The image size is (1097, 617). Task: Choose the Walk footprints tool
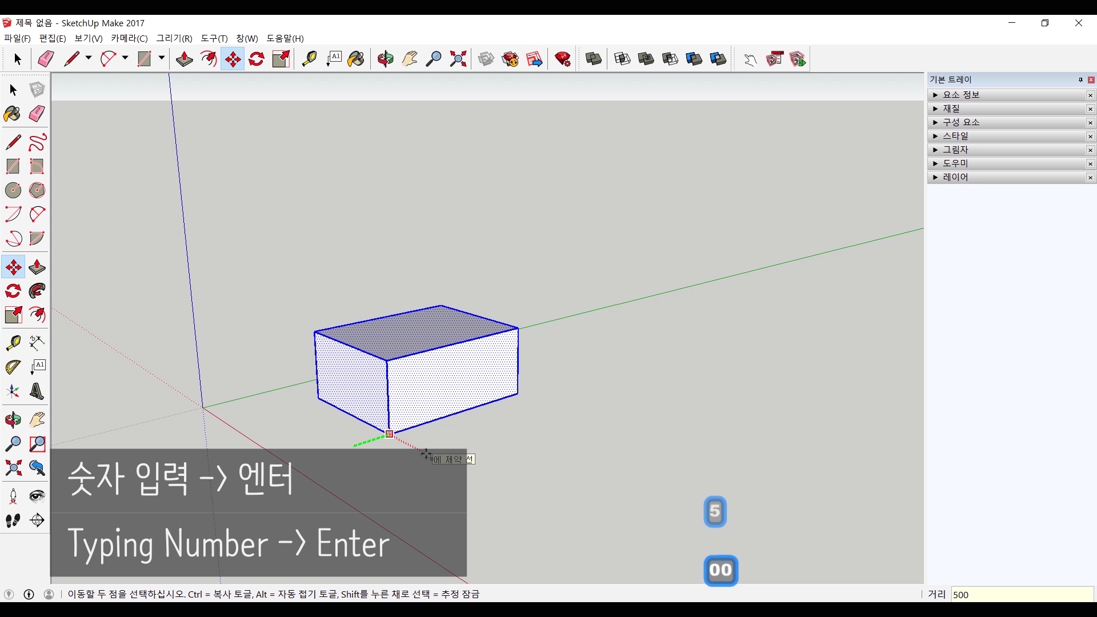pos(13,520)
